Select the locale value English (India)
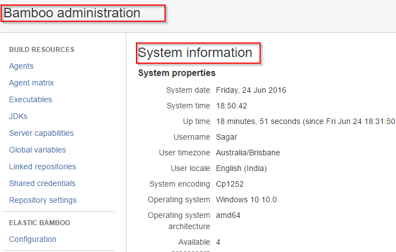This screenshot has width=396, height=252. pyautogui.click(x=242, y=169)
